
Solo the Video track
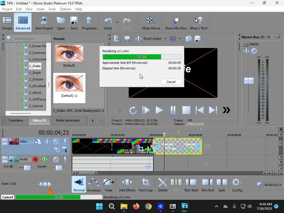(x=65, y=141)
